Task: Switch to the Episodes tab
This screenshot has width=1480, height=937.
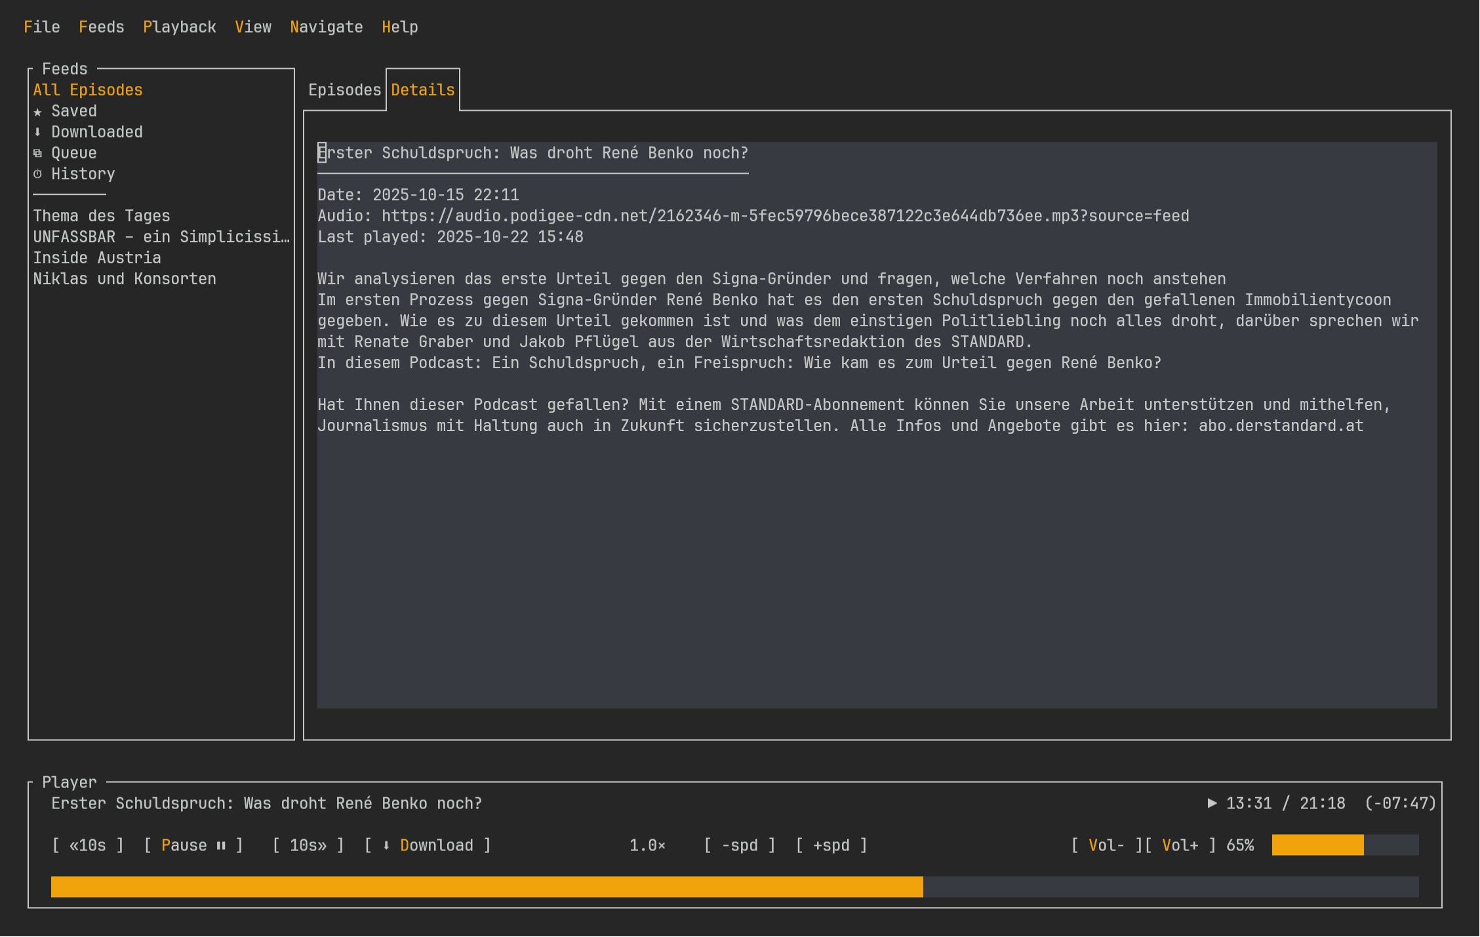Action: (344, 90)
